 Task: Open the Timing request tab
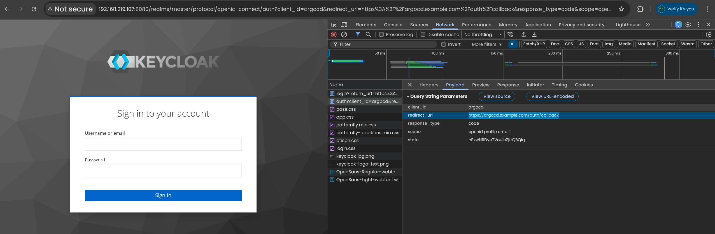(x=559, y=85)
